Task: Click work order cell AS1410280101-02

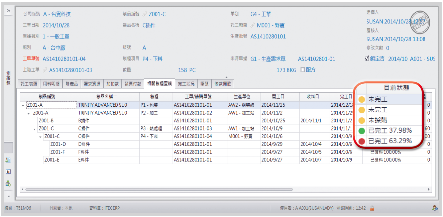Action: (200, 113)
